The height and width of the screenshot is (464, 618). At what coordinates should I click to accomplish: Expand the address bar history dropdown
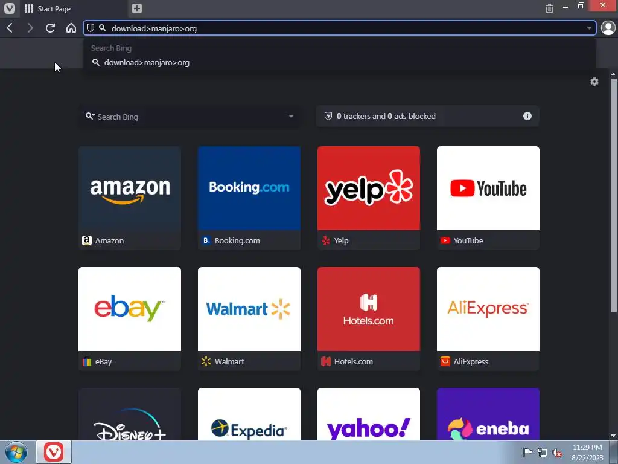pos(589,28)
